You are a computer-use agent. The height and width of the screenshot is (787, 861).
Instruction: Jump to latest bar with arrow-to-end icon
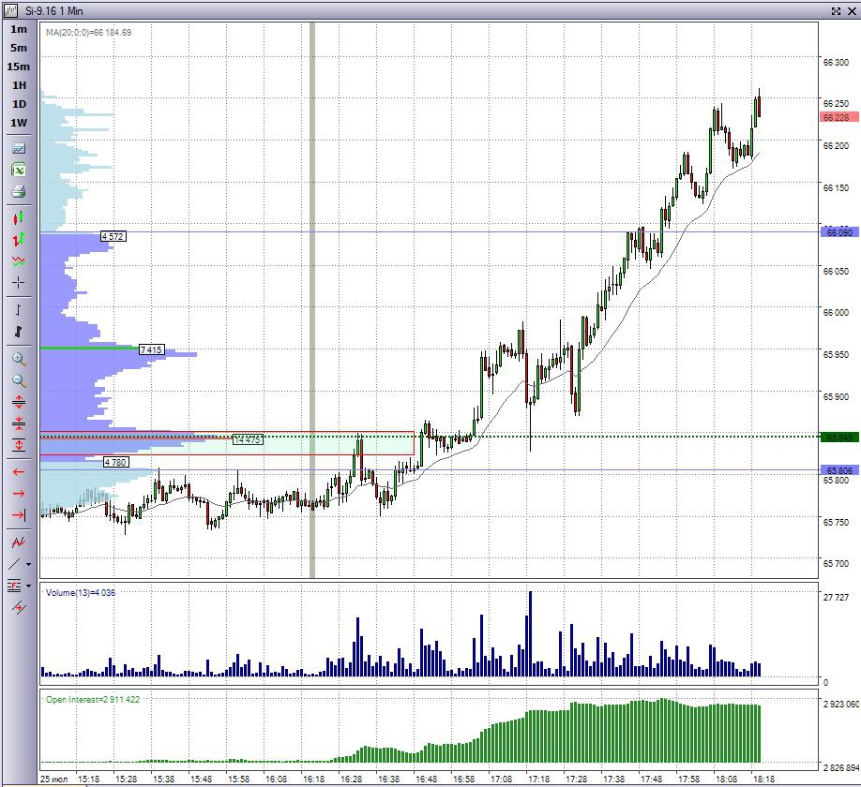[x=19, y=514]
